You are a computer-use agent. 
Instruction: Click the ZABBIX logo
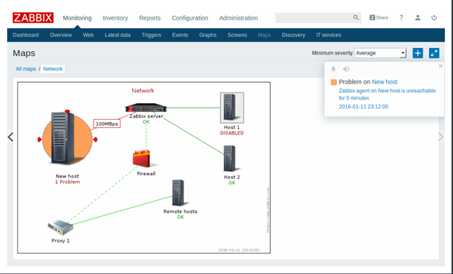(x=33, y=17)
